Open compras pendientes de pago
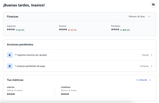The width and height of the screenshot is (159, 103). pos(30,66)
